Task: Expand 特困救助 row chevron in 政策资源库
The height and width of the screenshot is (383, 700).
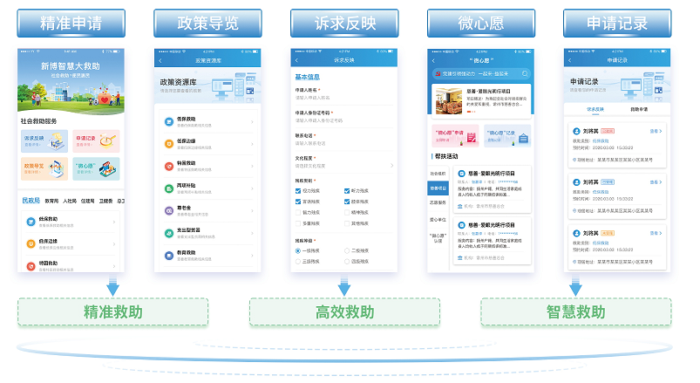Action: coord(252,167)
